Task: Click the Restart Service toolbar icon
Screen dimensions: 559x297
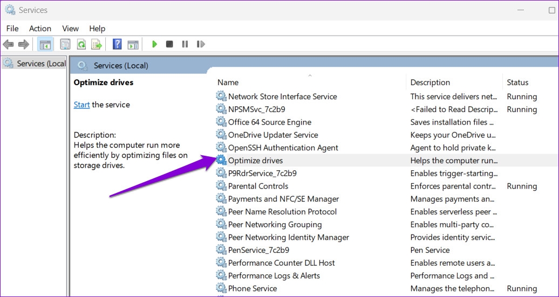Action: click(201, 44)
